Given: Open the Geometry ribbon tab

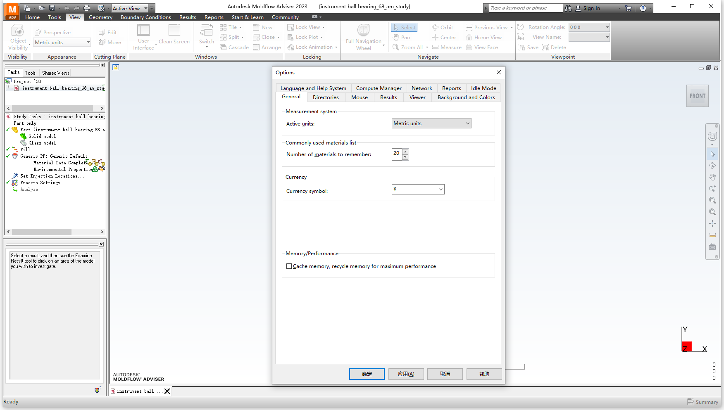Looking at the screenshot, I should coord(100,17).
